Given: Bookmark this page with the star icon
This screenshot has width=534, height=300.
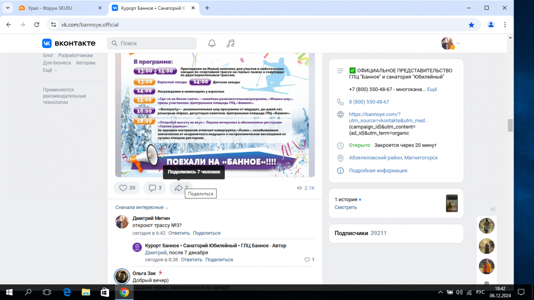Looking at the screenshot, I should (x=471, y=25).
